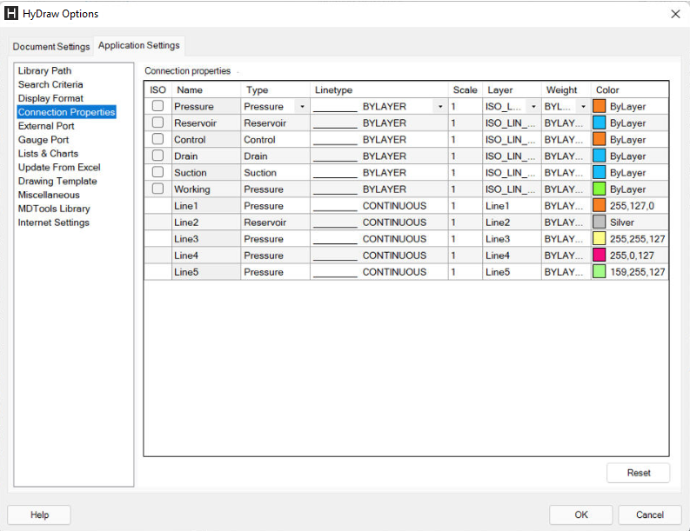Screen dimensions: 690x531
Task: Click the blue color swatch for Reservoir row
Action: 599,123
